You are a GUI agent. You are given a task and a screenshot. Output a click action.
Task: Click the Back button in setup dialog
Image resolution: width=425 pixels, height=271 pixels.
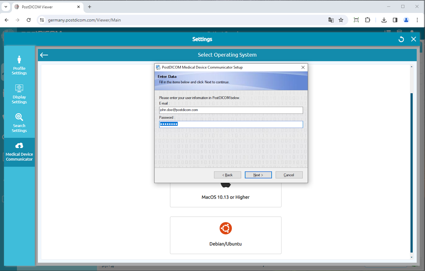(x=227, y=175)
